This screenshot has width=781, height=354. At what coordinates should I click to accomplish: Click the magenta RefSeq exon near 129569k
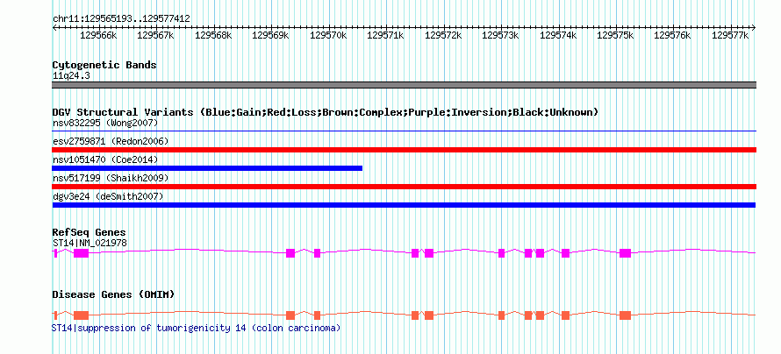[290, 253]
